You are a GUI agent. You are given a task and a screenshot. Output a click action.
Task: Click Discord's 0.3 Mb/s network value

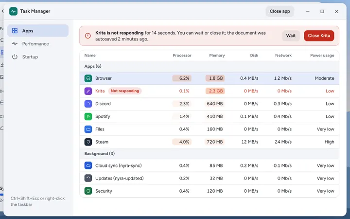(282, 104)
